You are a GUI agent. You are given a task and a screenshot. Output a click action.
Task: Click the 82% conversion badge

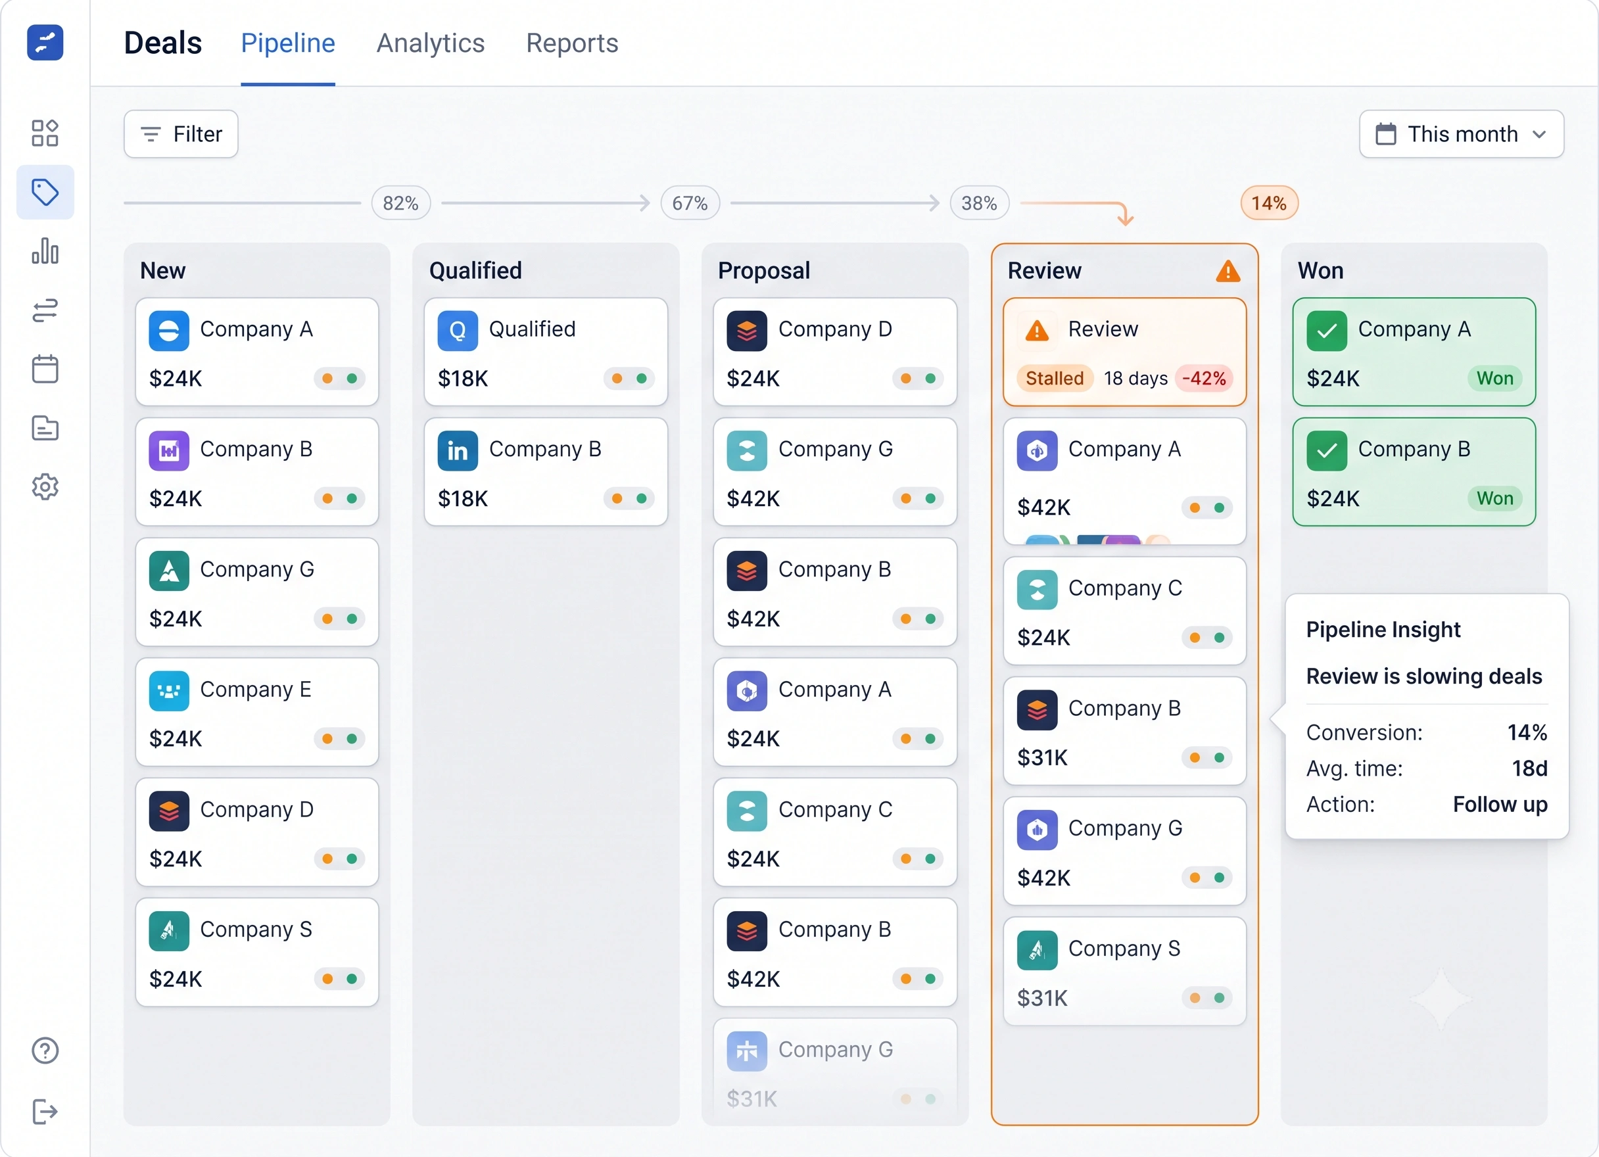click(401, 203)
